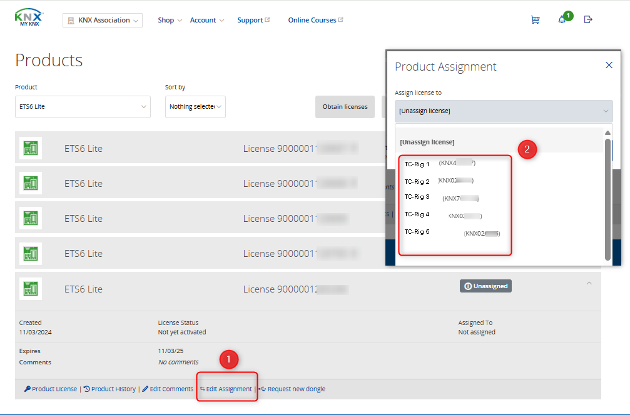Click the Unassigned status badge

485,286
